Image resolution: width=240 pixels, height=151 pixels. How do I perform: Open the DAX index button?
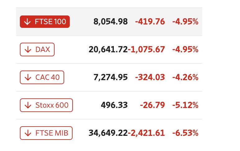(37, 50)
